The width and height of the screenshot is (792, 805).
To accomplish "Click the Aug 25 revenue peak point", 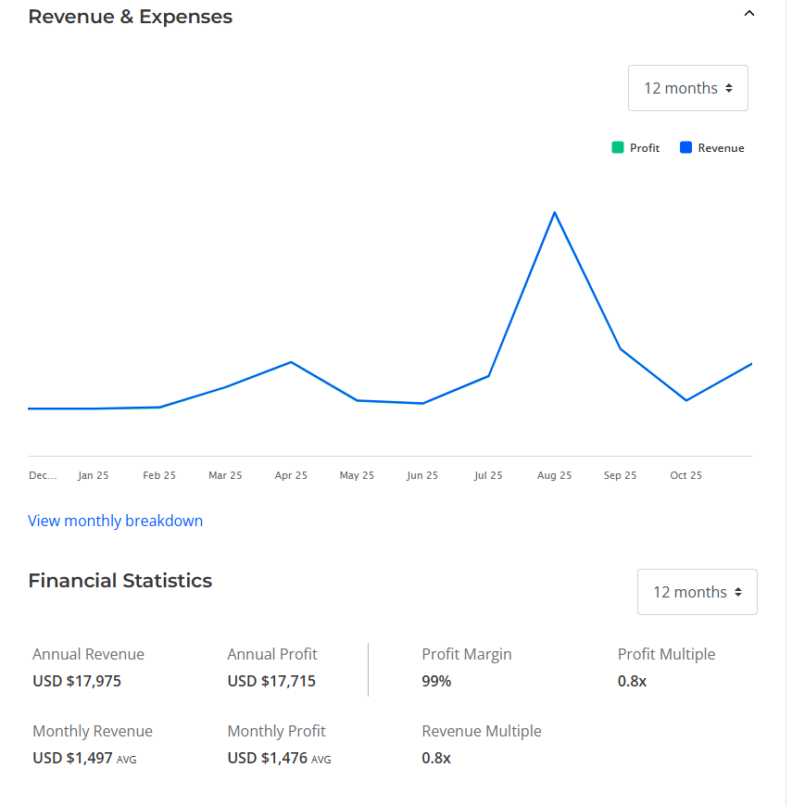I will (554, 213).
